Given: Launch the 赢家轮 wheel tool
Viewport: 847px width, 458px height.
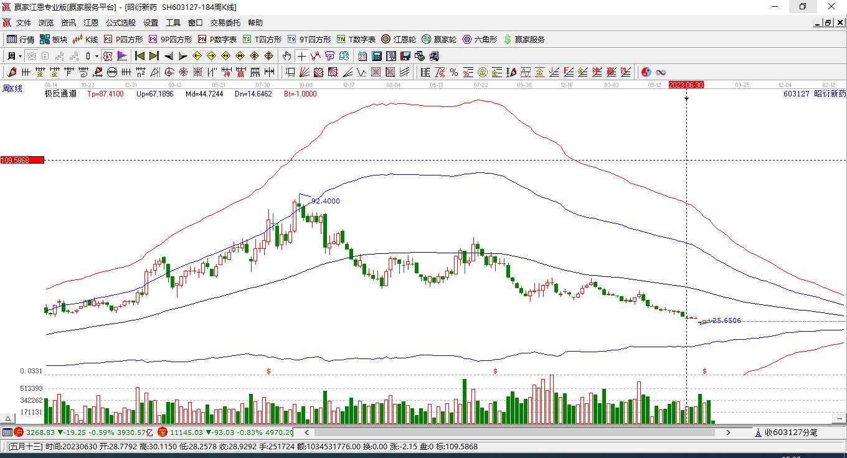Looking at the screenshot, I should coord(439,39).
